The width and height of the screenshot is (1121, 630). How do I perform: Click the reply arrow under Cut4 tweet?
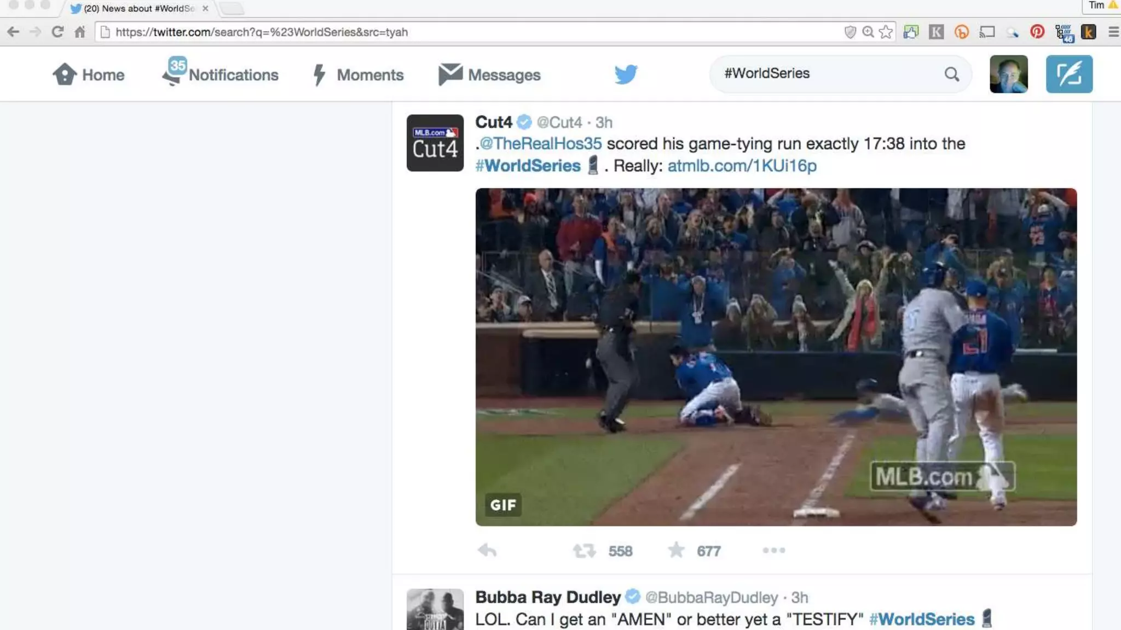click(x=487, y=550)
